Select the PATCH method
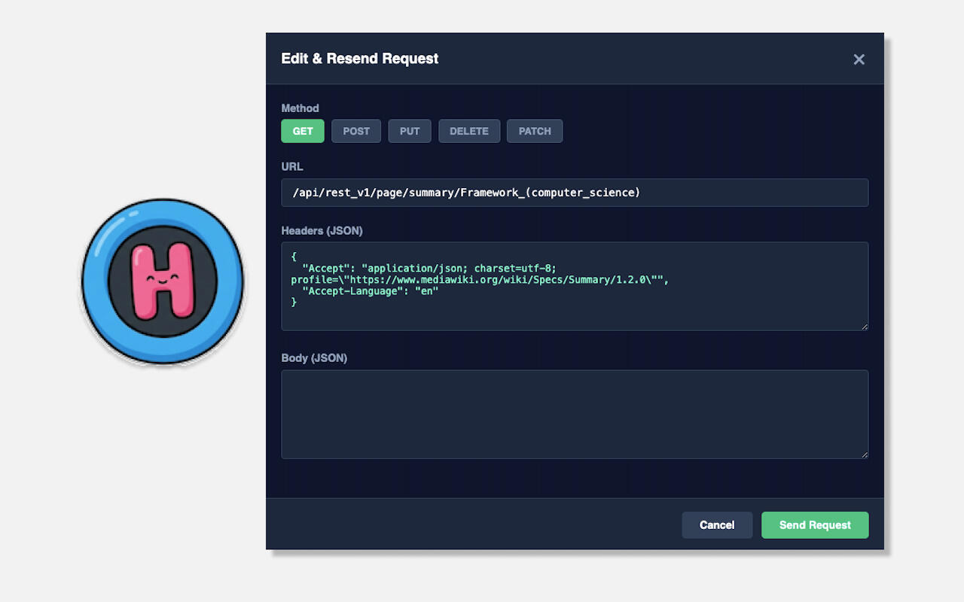 tap(534, 131)
